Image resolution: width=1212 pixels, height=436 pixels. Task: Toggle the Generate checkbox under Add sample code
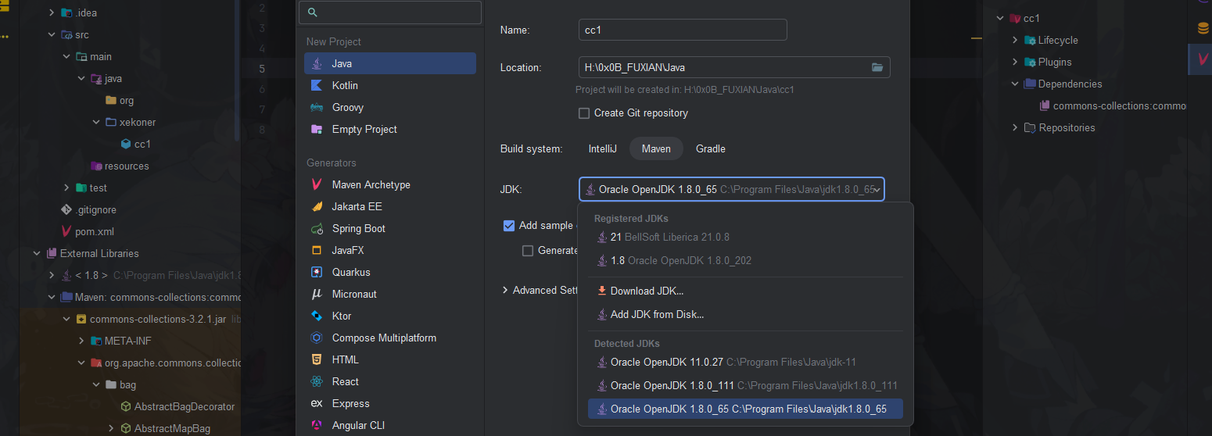tap(528, 251)
